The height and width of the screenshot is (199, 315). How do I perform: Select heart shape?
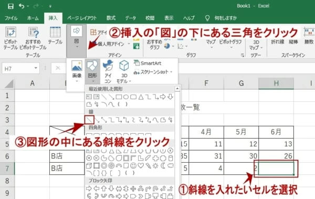tap(141, 165)
